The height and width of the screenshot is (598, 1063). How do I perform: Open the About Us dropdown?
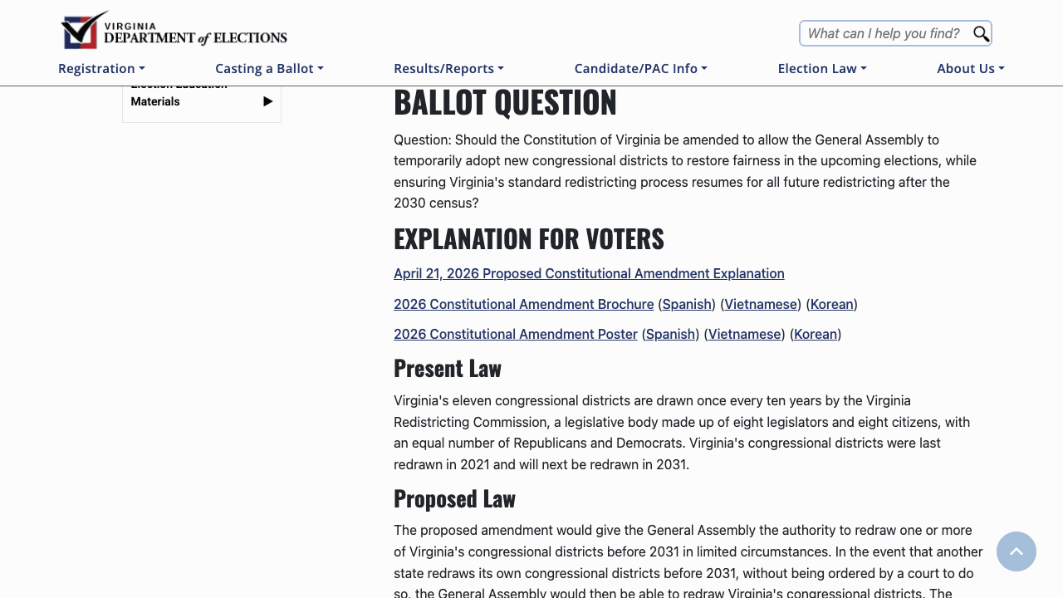click(x=970, y=68)
